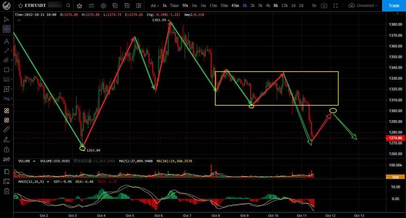Take a chart snapshot with camera icon

pyautogui.click(x=324, y=6)
